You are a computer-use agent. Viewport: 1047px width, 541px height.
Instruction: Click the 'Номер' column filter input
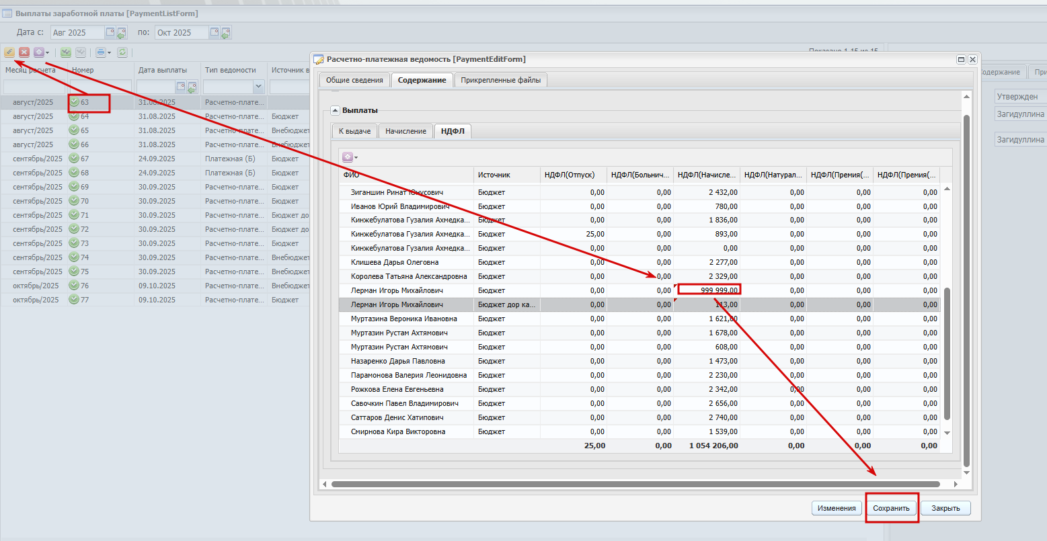101,87
